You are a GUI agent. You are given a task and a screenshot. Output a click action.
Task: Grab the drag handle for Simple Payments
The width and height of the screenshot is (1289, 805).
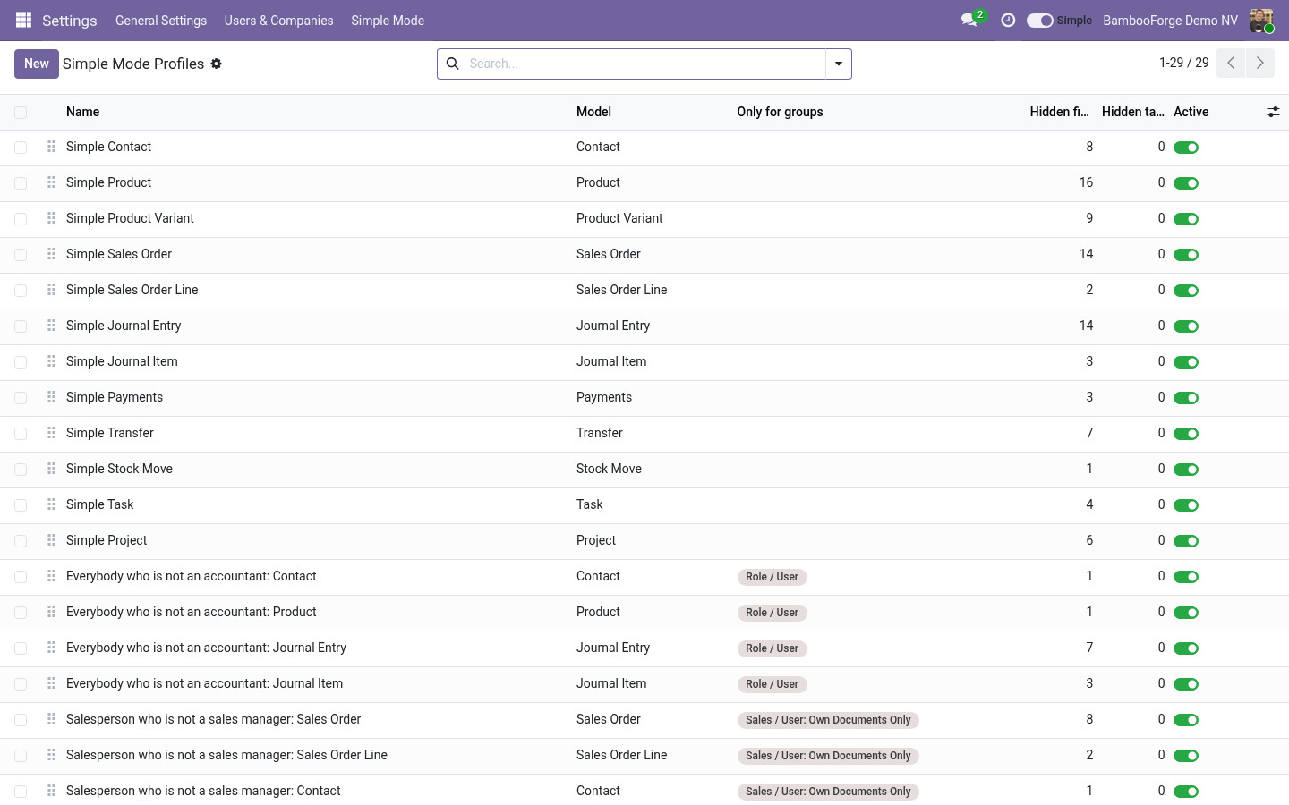pyautogui.click(x=51, y=397)
